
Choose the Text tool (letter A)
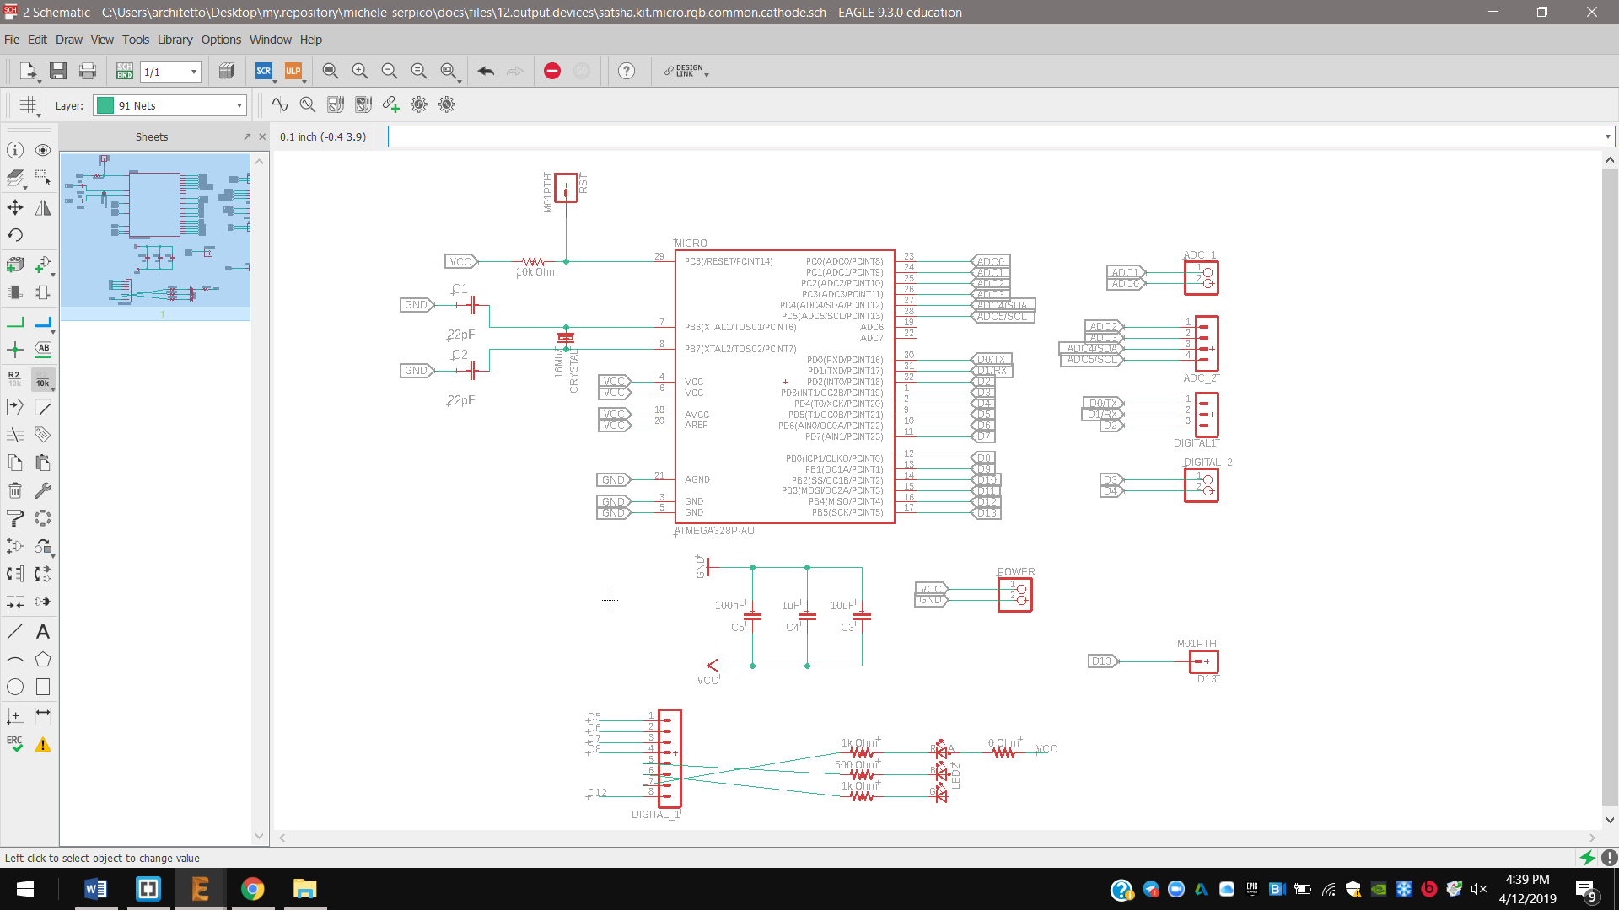point(43,631)
